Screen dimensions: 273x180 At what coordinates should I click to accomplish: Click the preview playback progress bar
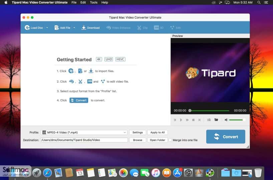210,111
